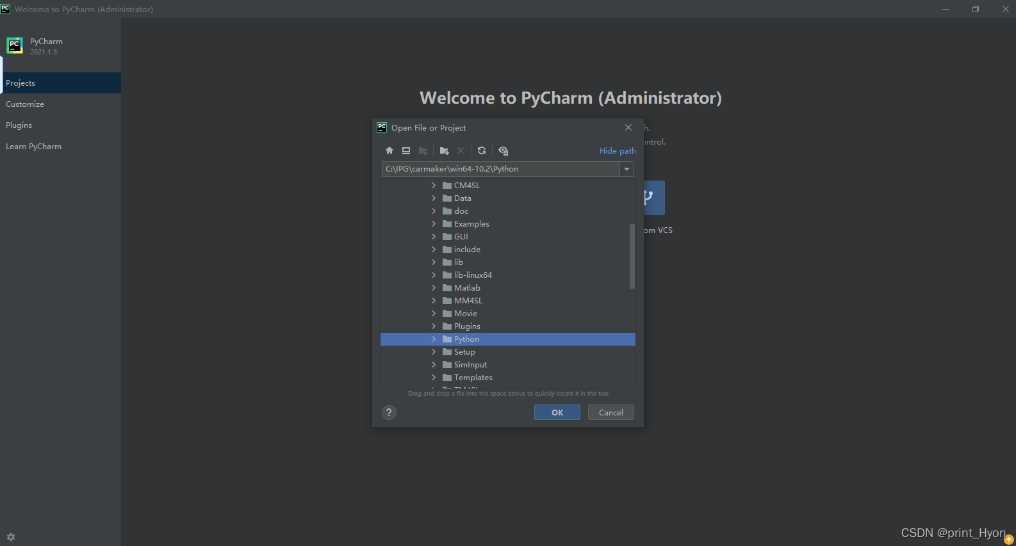Click the Setup folder icon
The height and width of the screenshot is (546, 1016).
pyautogui.click(x=447, y=352)
